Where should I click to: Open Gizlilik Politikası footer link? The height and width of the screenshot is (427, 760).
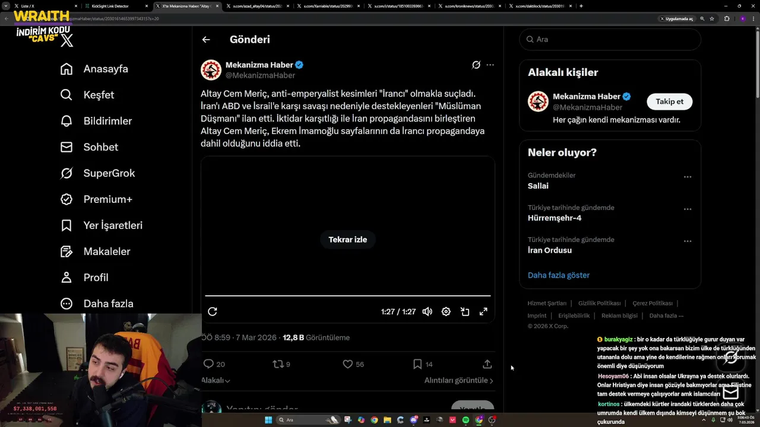point(599,303)
